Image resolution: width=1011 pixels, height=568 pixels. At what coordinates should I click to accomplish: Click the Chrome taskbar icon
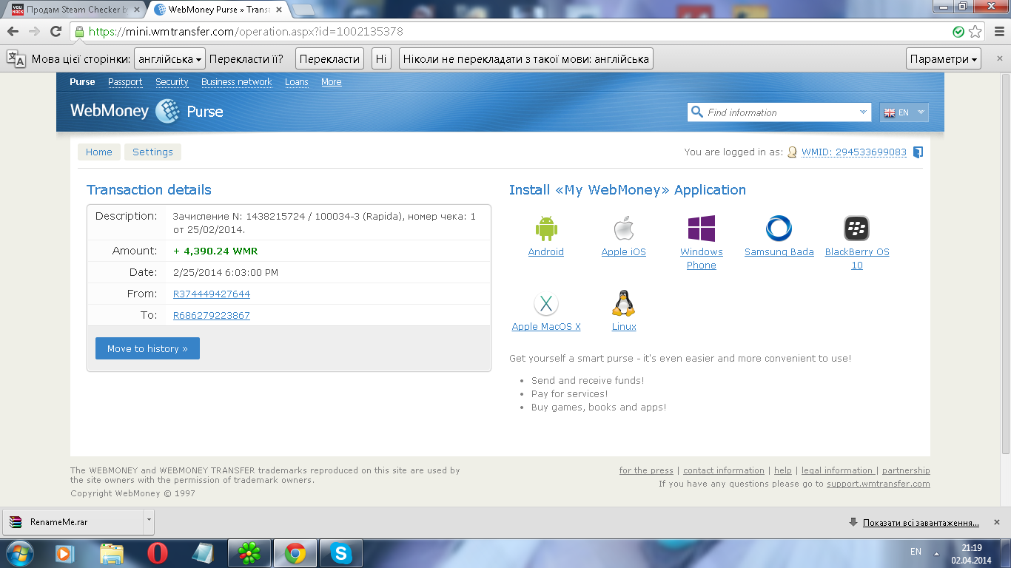pyautogui.click(x=295, y=553)
